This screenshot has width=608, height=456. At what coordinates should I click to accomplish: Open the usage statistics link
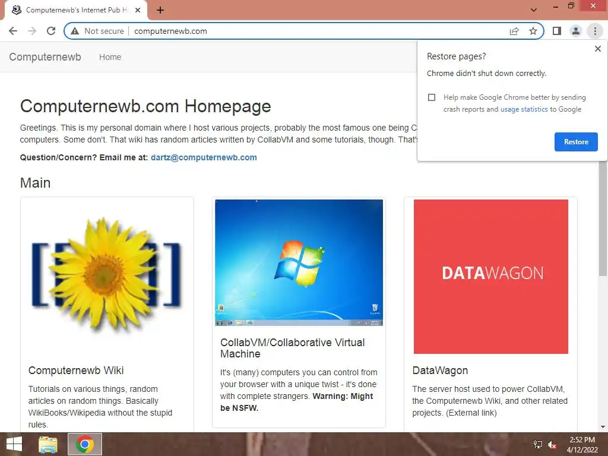click(x=524, y=109)
